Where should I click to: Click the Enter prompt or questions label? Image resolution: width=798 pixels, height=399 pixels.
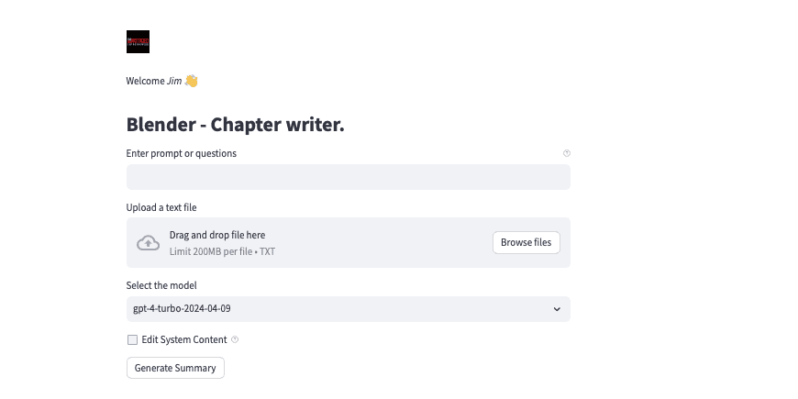pos(182,153)
